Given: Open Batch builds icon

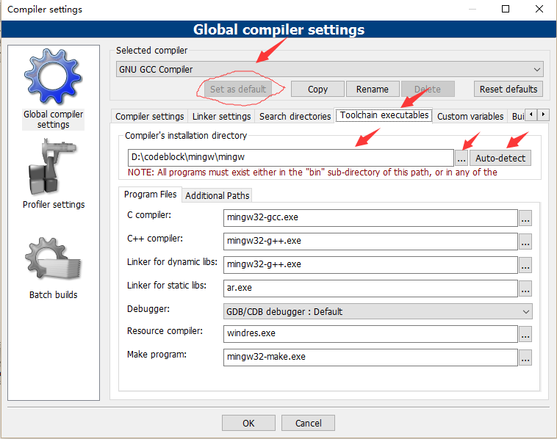Looking at the screenshot, I should point(53,258).
